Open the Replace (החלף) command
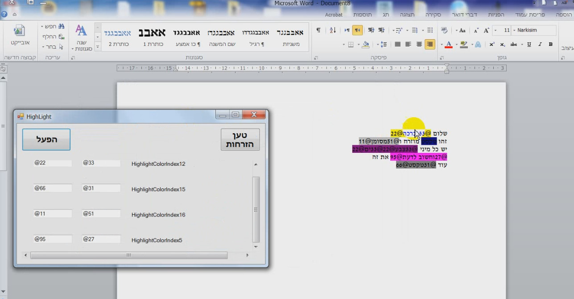Image resolution: width=574 pixels, height=299 pixels. [x=54, y=37]
